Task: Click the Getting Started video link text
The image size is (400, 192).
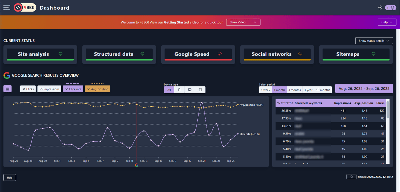Action: (x=181, y=22)
